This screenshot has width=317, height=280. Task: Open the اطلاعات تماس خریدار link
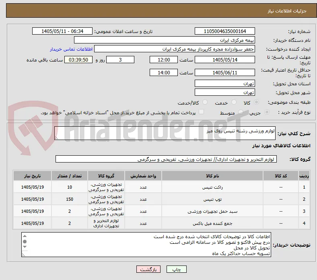tap(71, 49)
